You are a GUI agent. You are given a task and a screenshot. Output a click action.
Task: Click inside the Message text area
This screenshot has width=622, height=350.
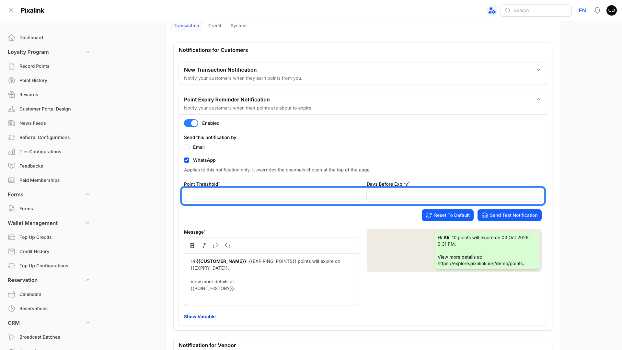(271, 279)
